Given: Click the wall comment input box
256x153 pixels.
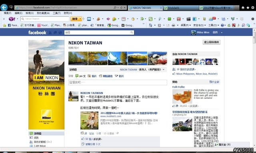Looking at the screenshot, I should (118, 82).
